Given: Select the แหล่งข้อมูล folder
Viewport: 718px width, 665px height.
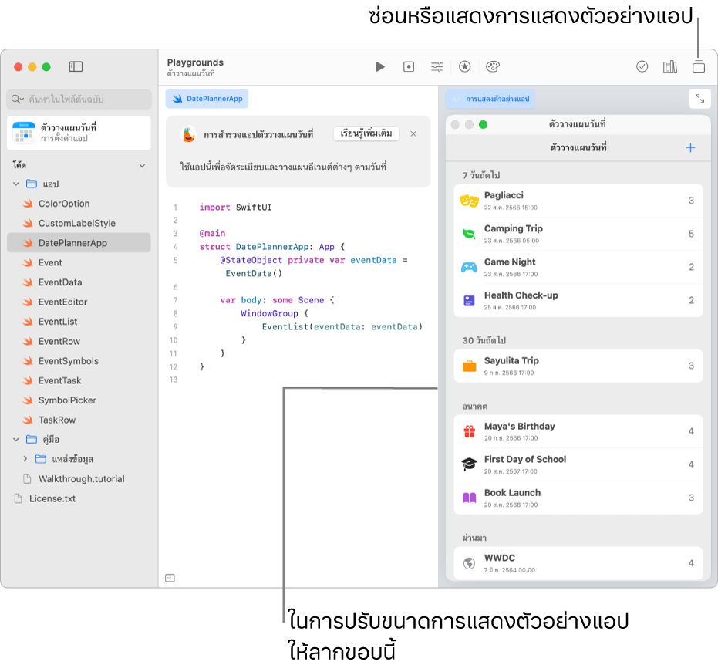Looking at the screenshot, I should 79,459.
